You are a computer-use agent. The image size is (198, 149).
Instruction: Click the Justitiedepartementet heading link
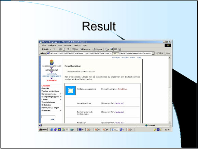(52, 75)
